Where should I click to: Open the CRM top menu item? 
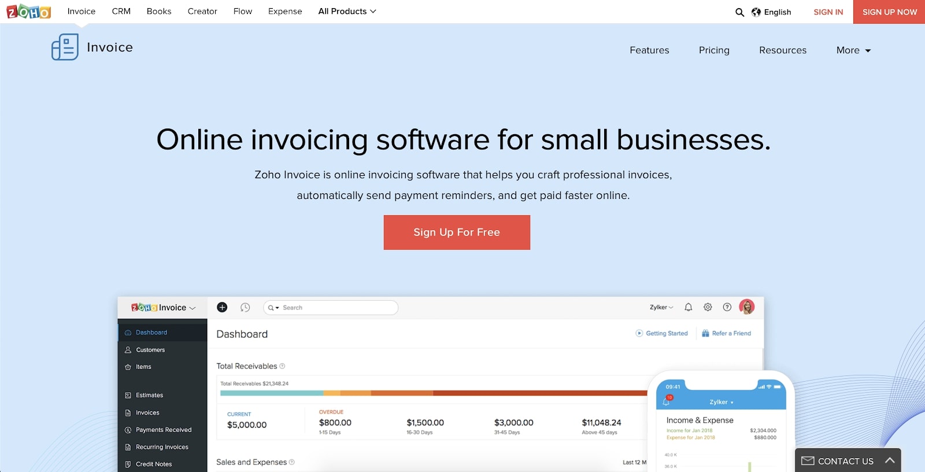tap(121, 11)
